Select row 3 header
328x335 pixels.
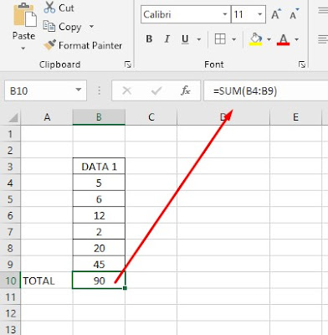(x=10, y=167)
